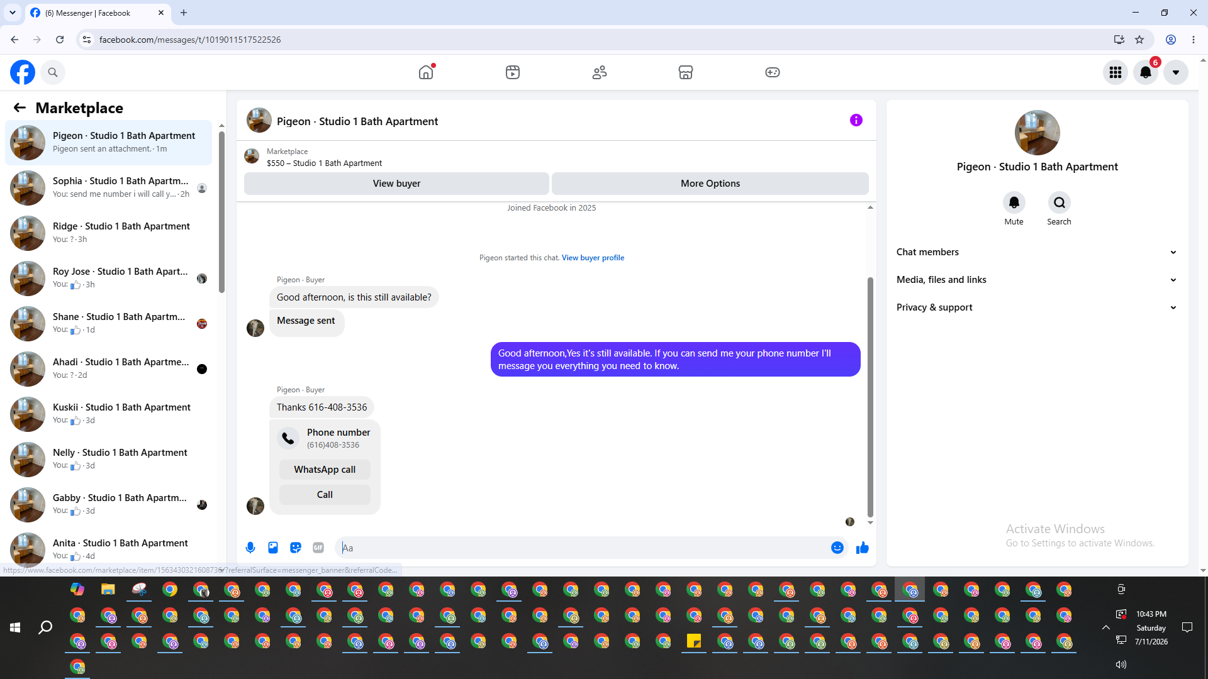Open the Marketplace storefront icon
Image resolution: width=1208 pixels, height=679 pixels.
[686, 72]
